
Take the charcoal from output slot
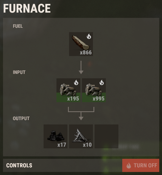tap(55, 136)
